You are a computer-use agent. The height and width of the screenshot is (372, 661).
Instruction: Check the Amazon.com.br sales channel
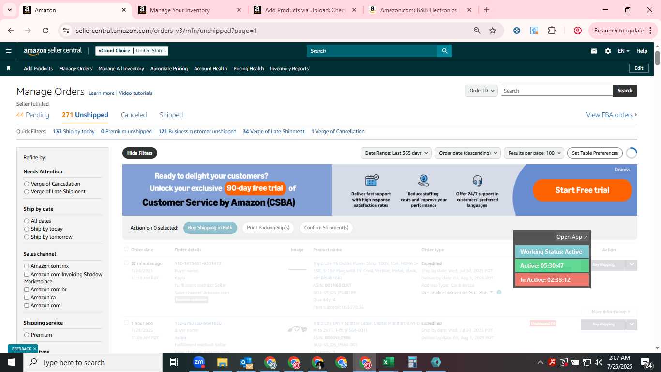tap(27, 289)
